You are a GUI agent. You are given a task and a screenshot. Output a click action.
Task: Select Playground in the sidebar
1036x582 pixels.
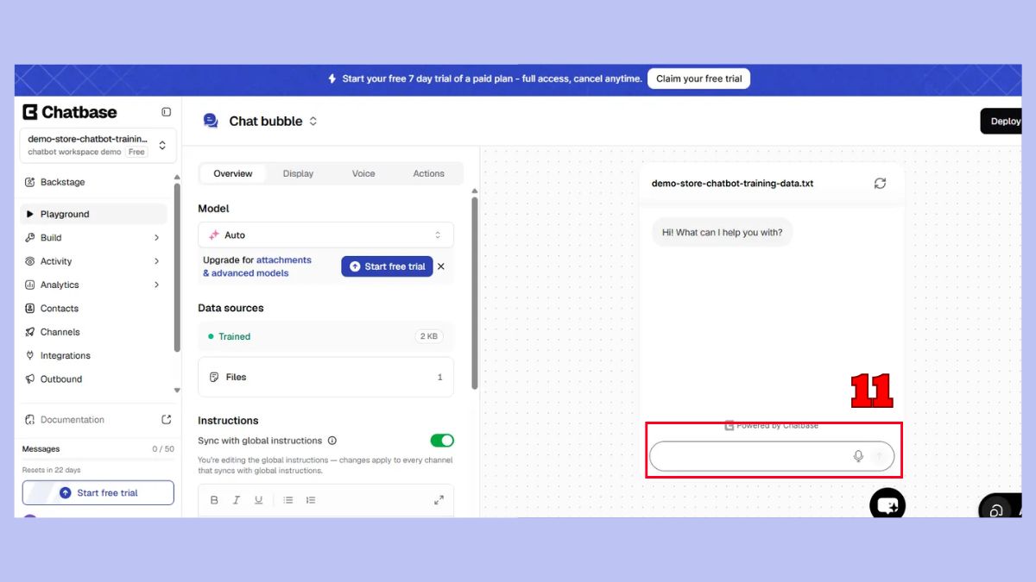click(x=93, y=214)
